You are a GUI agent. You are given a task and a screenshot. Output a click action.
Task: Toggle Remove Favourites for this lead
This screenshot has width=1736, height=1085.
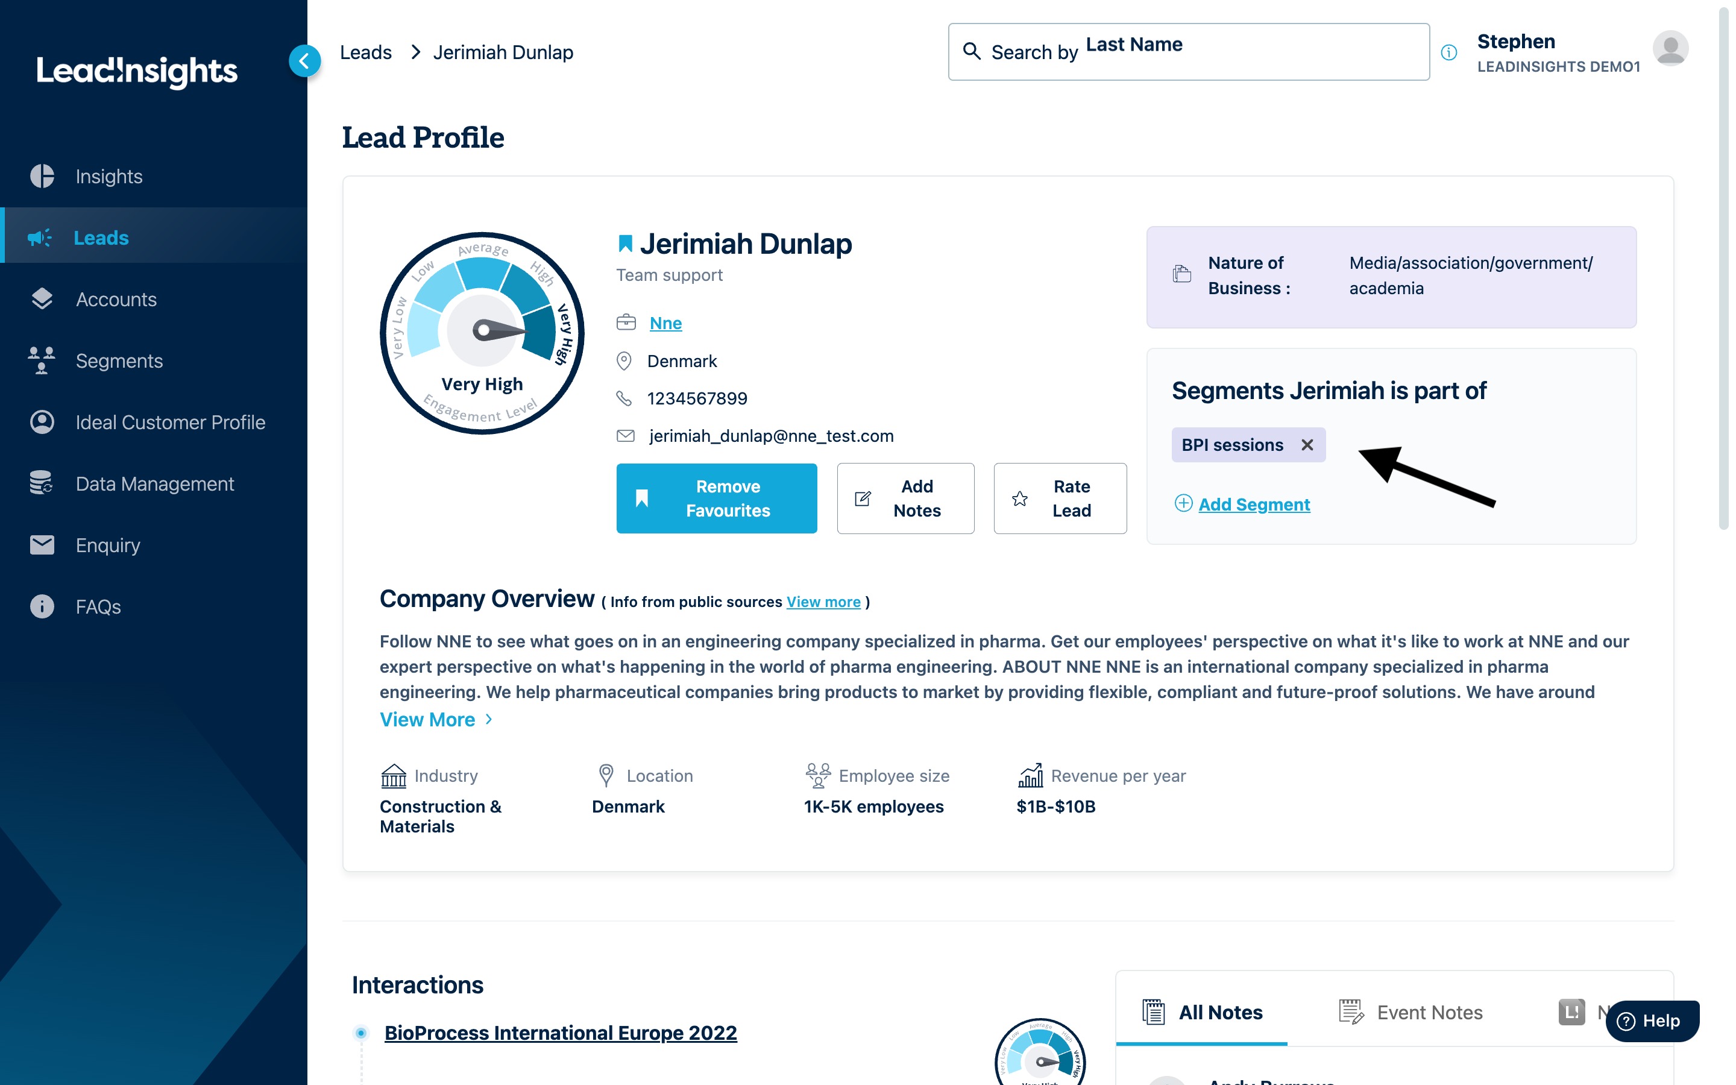pyautogui.click(x=716, y=498)
